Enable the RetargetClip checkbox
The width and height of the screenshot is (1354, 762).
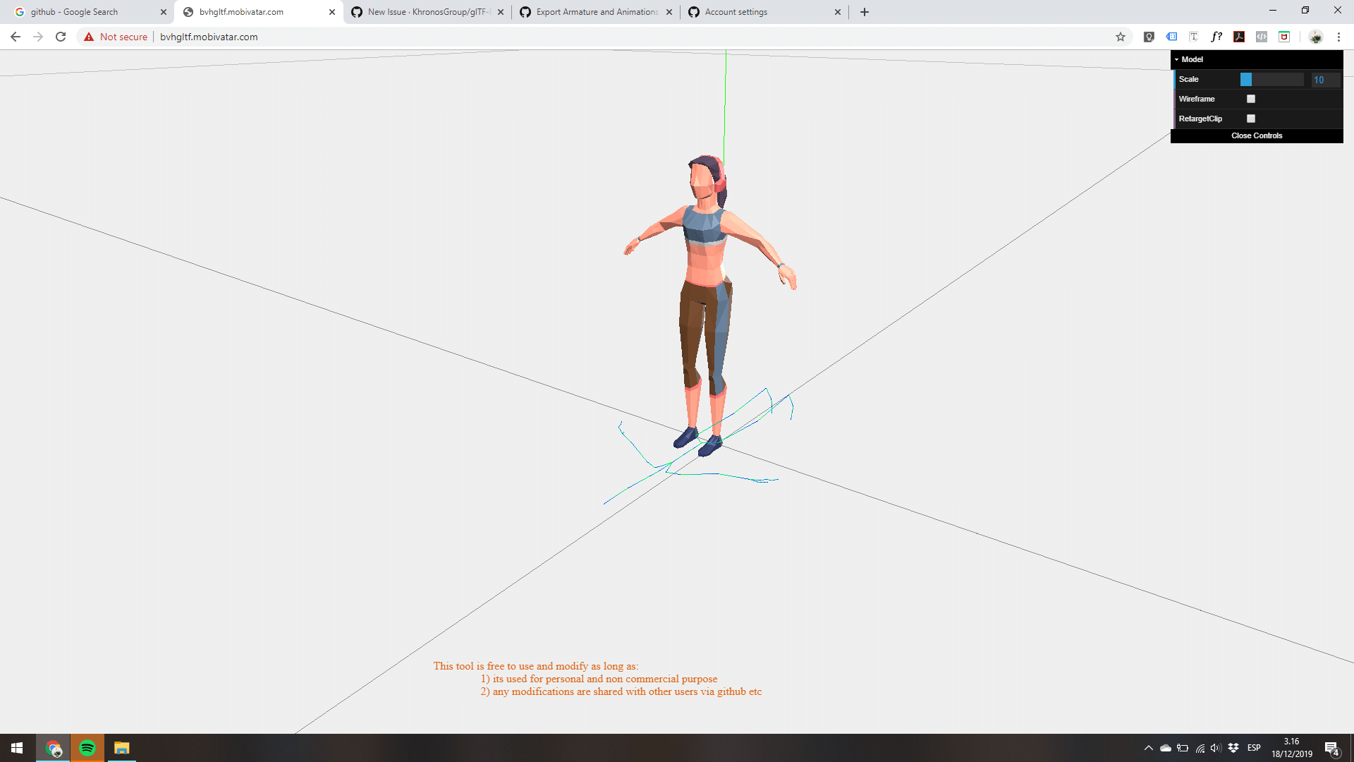pyautogui.click(x=1251, y=119)
